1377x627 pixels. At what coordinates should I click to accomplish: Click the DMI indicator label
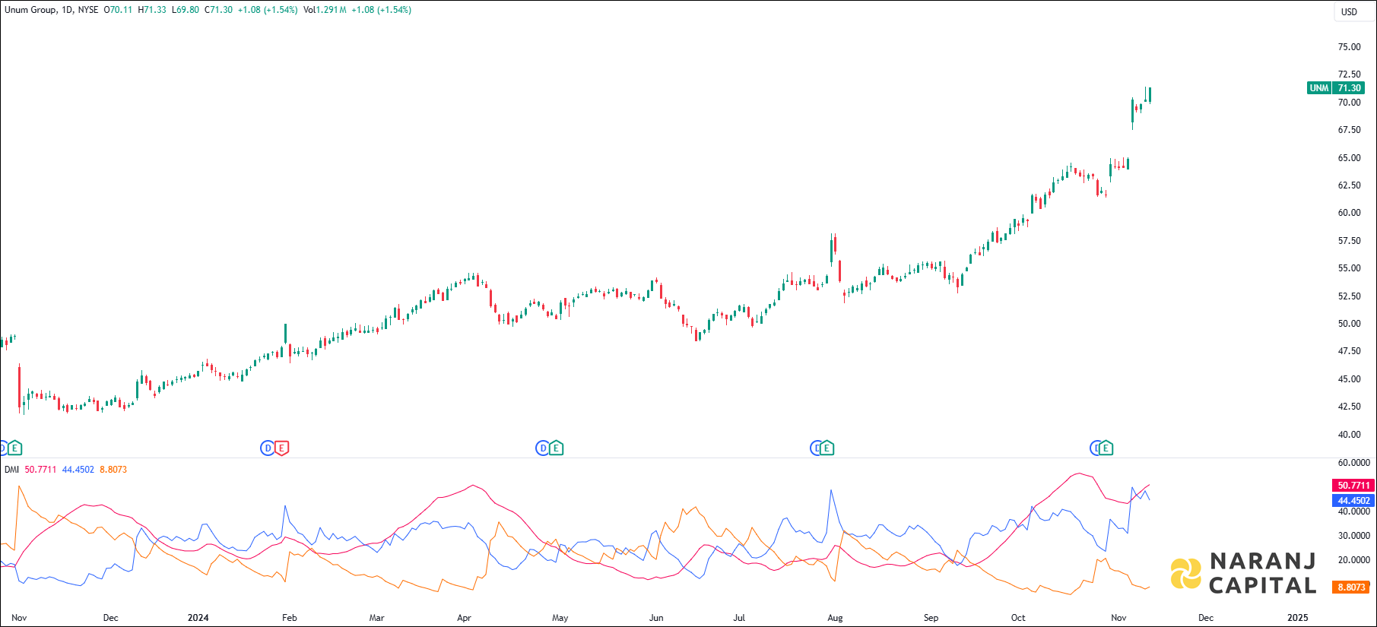11,470
